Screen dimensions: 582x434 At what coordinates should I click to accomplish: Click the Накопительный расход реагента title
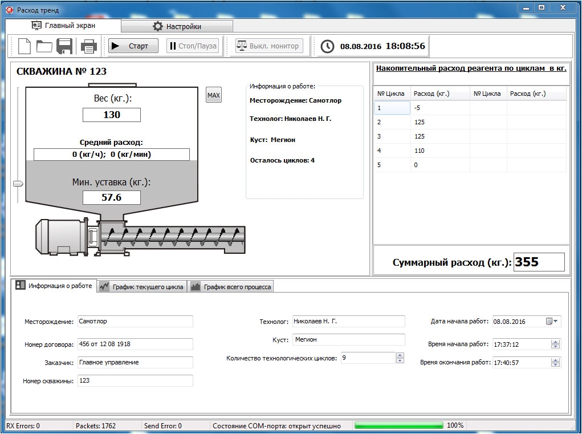coord(471,68)
